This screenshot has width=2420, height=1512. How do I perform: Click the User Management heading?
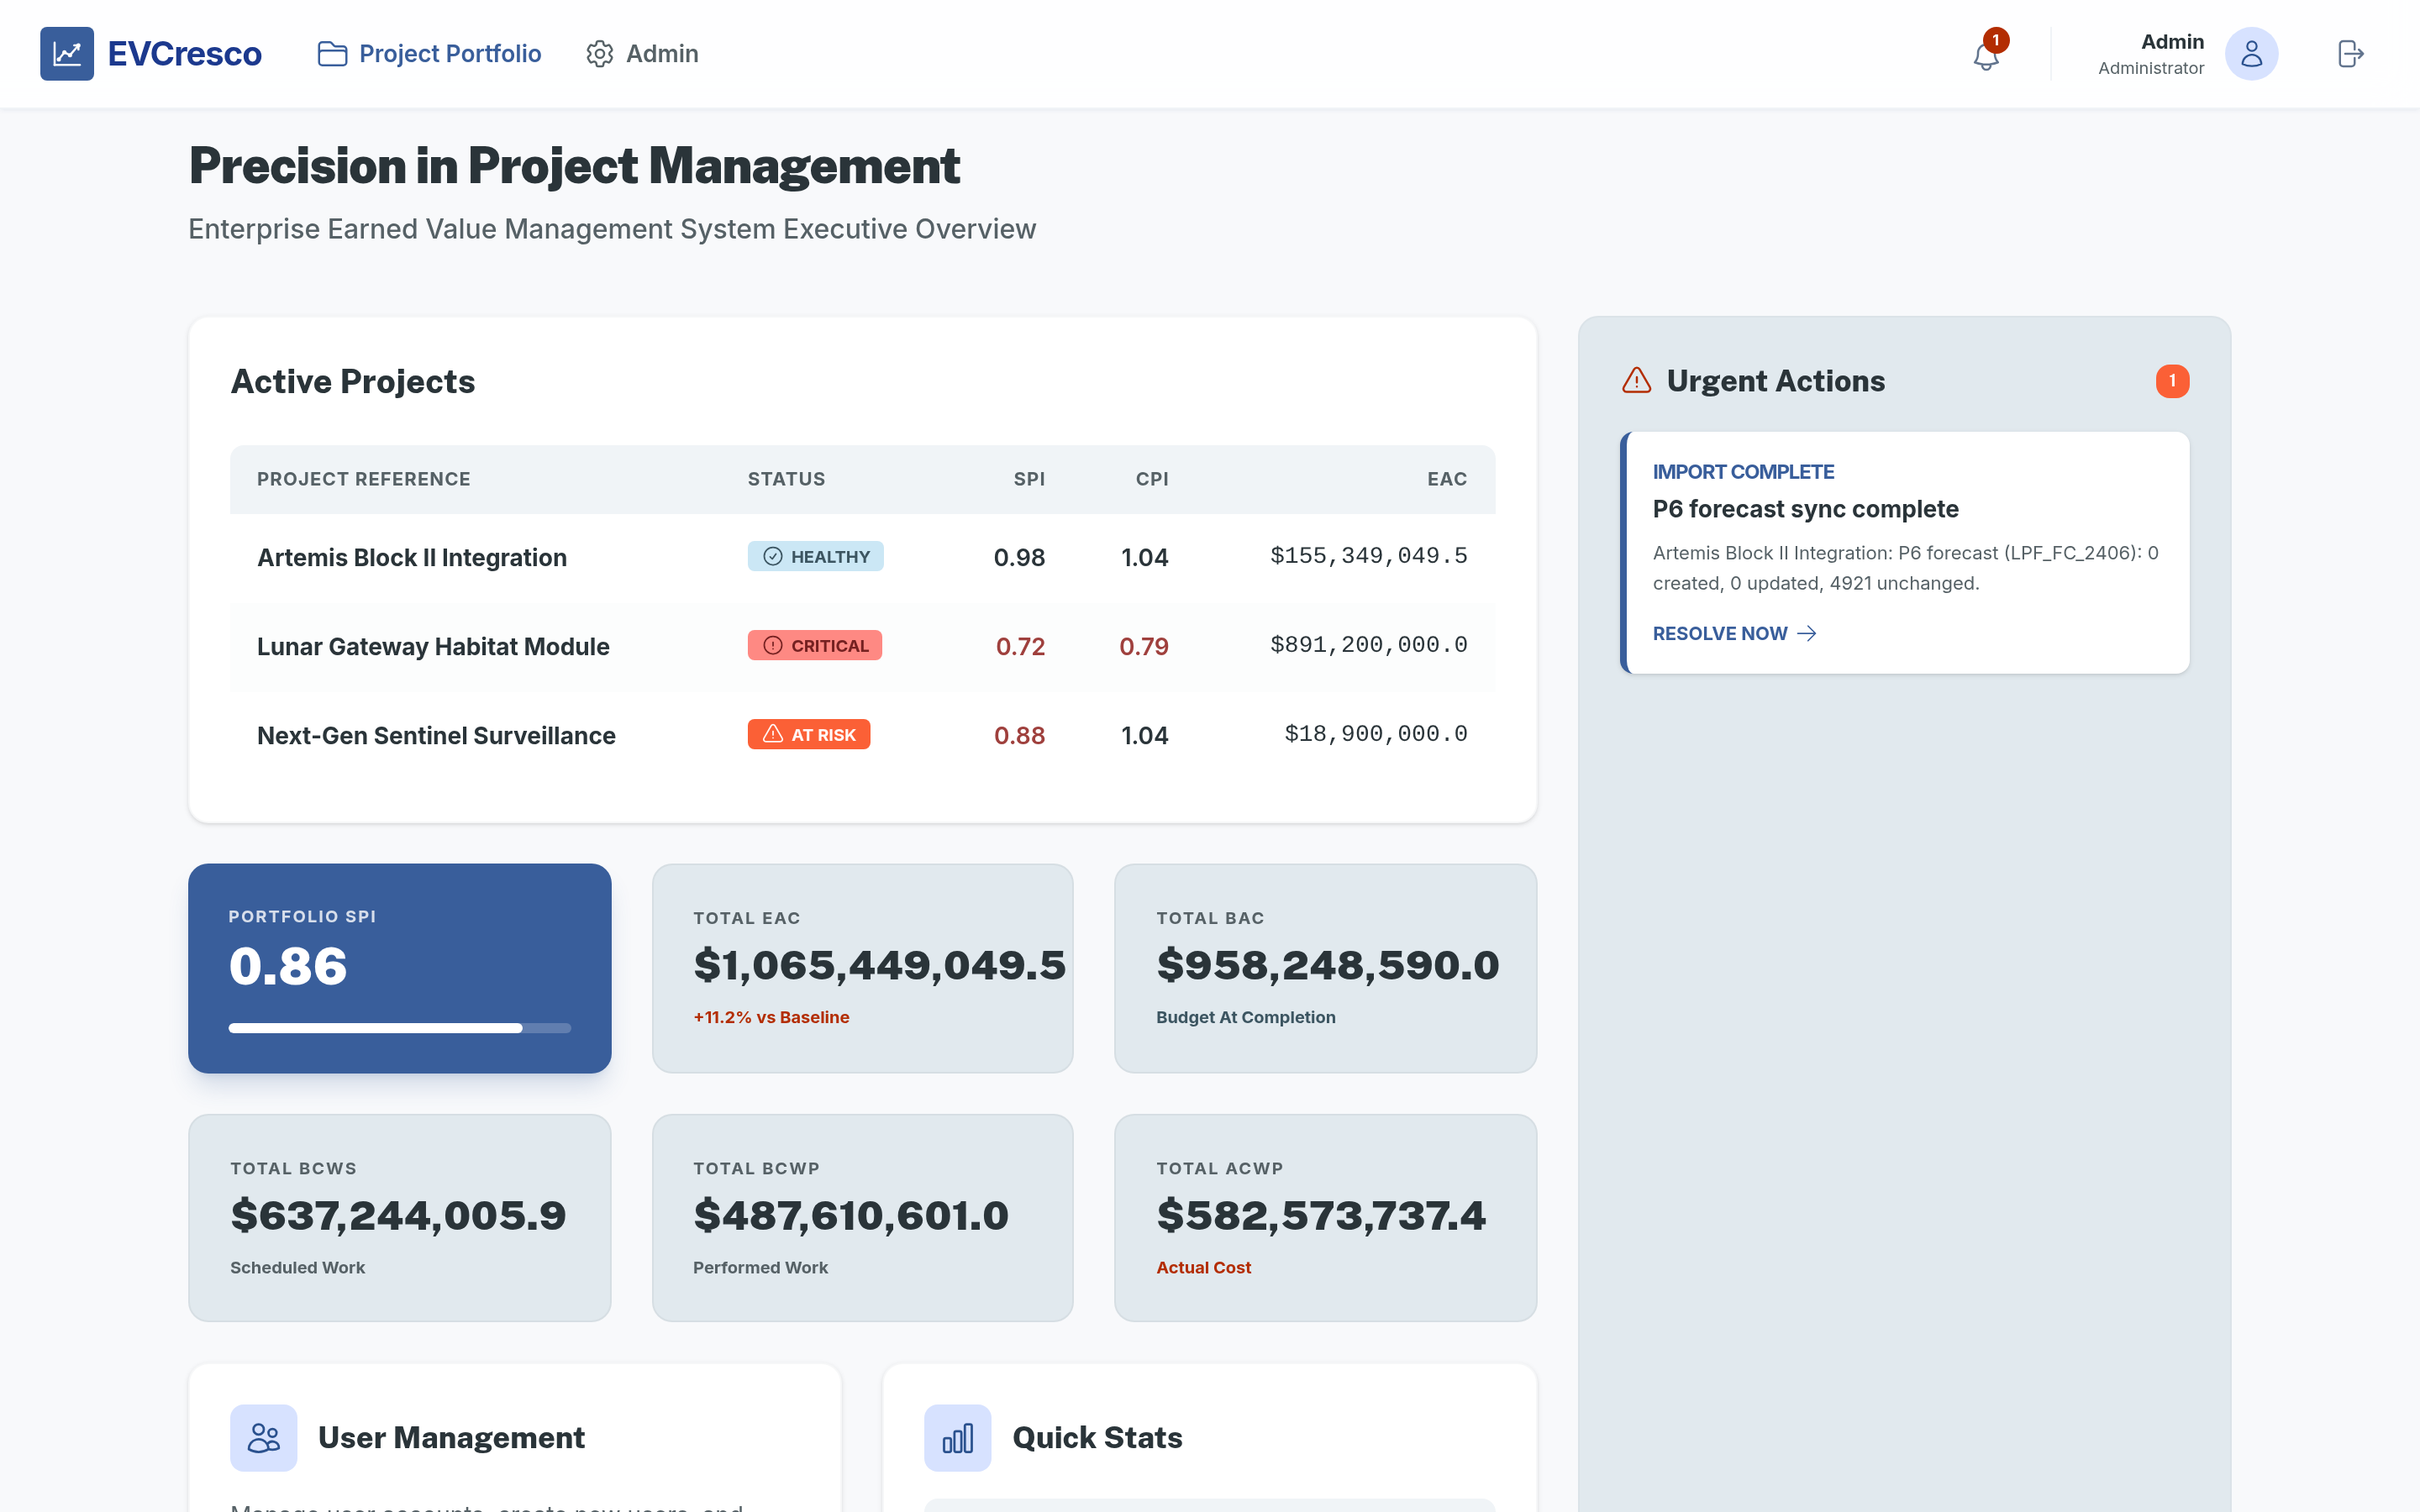pos(451,1438)
